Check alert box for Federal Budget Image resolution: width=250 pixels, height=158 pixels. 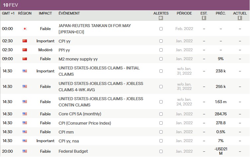pos(161,151)
